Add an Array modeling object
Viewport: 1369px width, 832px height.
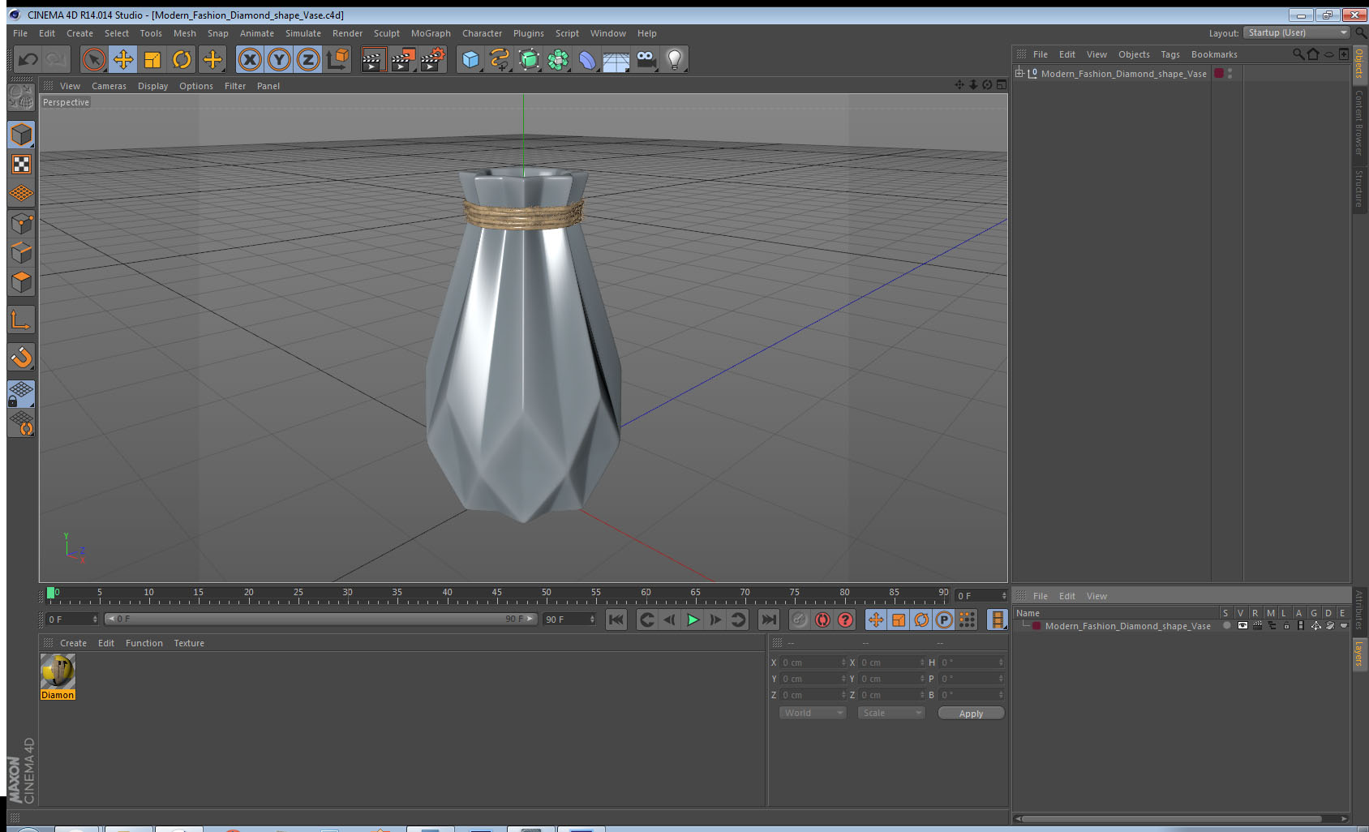[558, 59]
